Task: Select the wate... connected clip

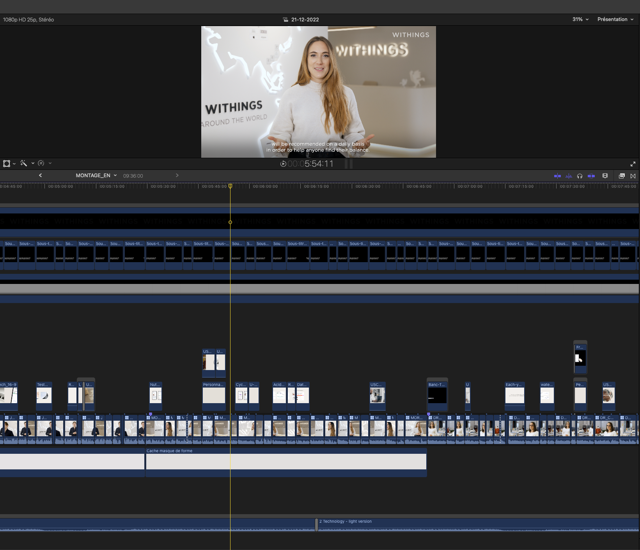Action: (x=547, y=396)
